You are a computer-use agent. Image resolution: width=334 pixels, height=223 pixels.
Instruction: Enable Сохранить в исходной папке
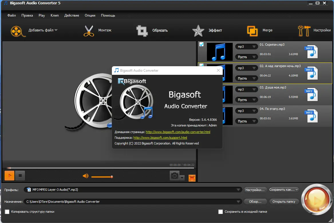[x=220, y=212]
